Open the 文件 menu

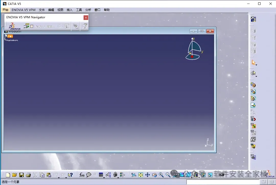[42, 10]
